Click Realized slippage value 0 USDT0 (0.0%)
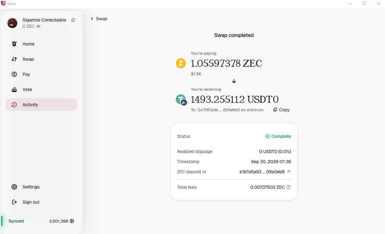This screenshot has height=234, width=385. 275,151
